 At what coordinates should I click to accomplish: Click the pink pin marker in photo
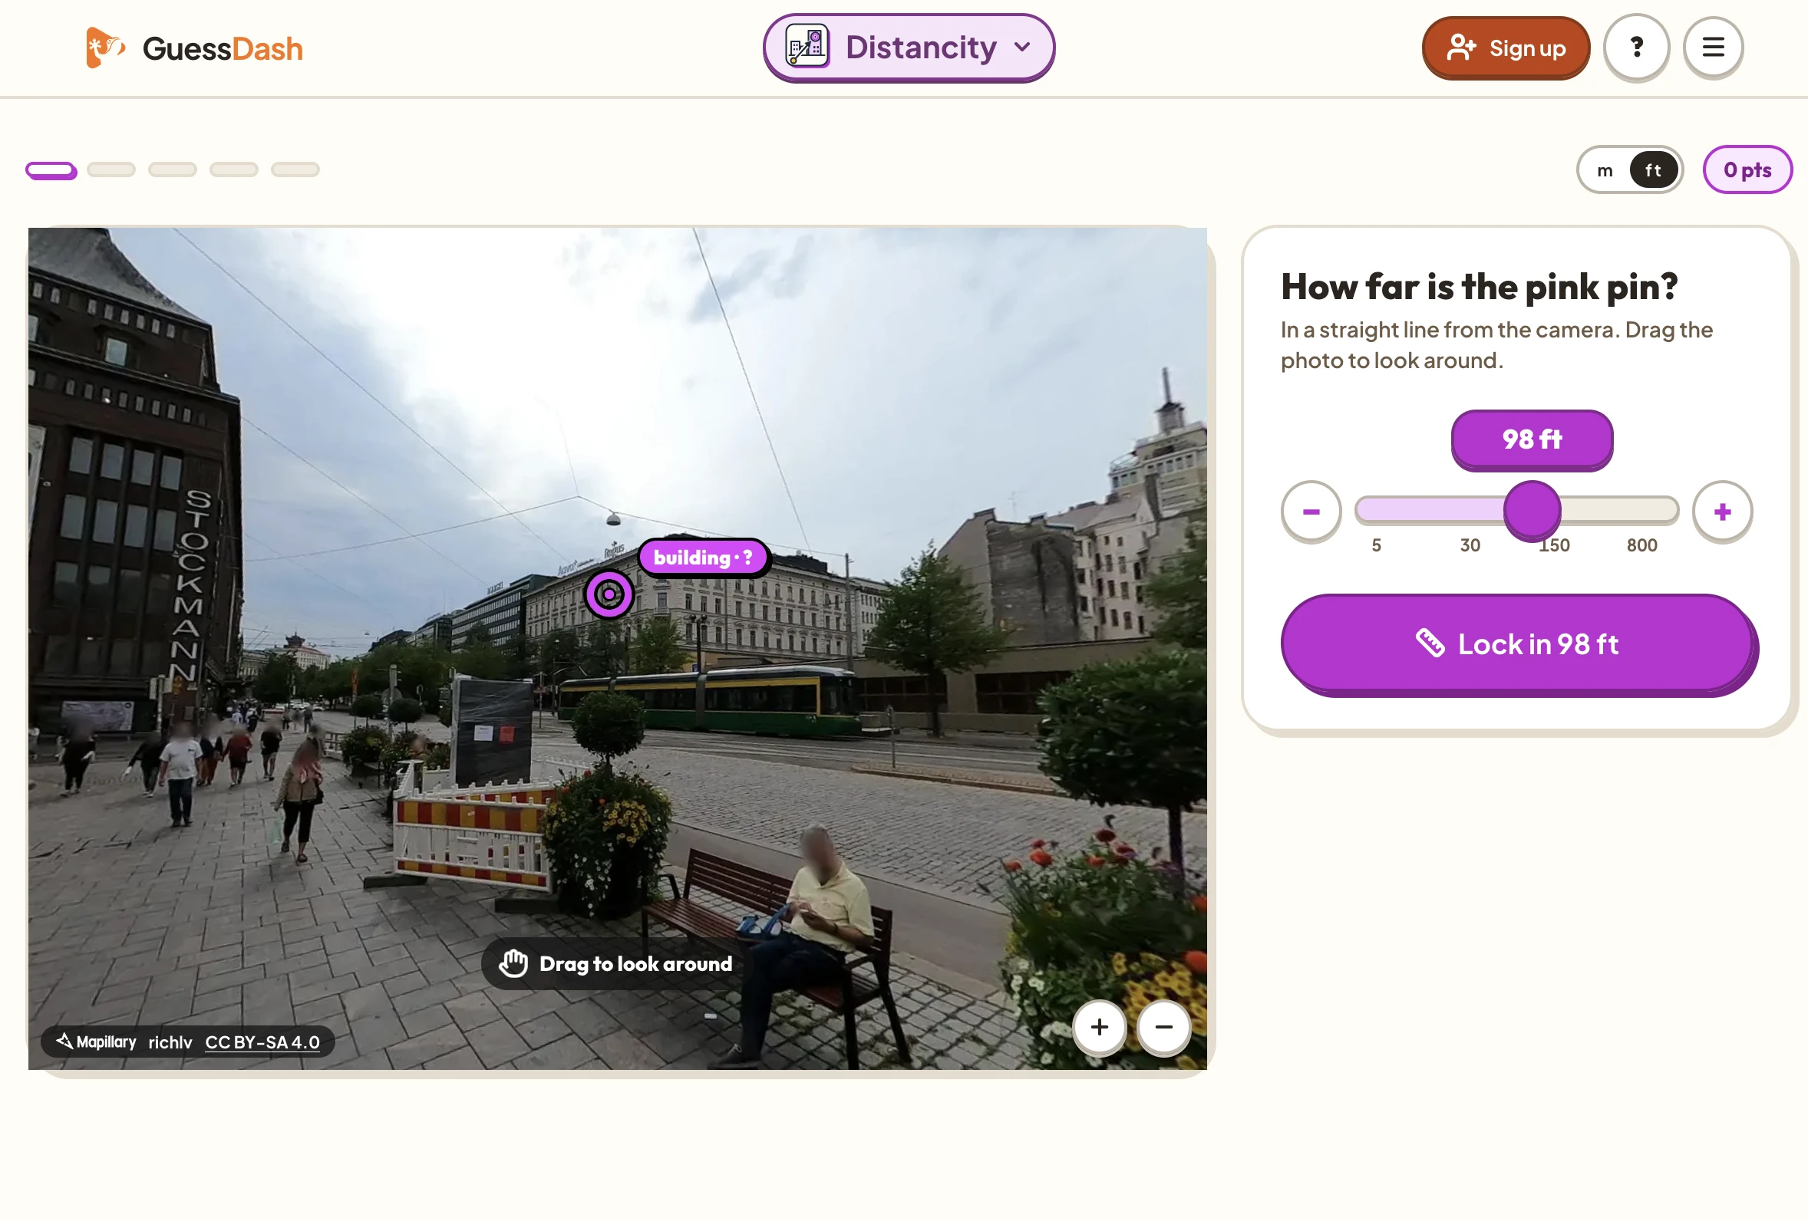pos(609,595)
